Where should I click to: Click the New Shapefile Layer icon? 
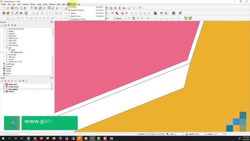click(x=12, y=13)
